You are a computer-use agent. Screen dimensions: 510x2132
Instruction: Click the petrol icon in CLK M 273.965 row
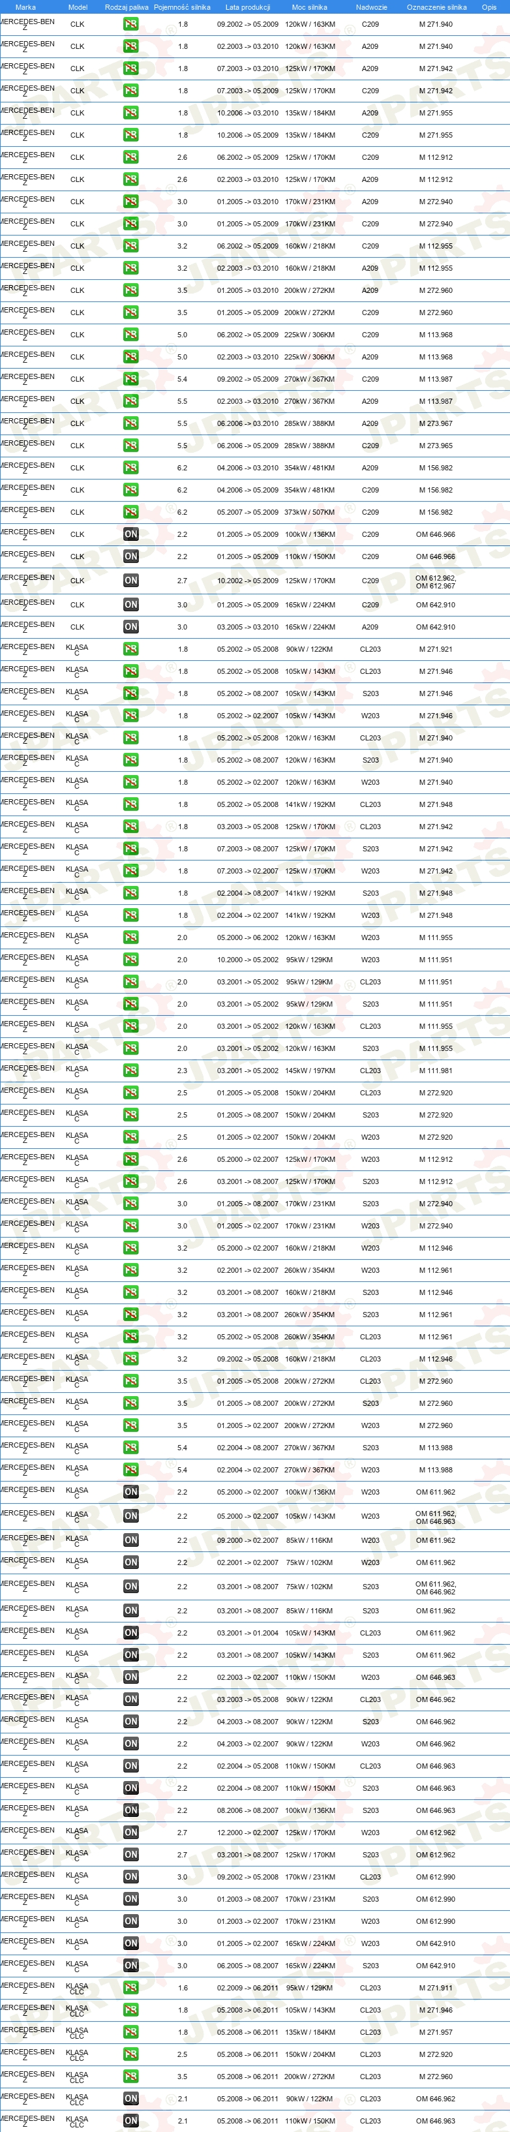coord(131,446)
